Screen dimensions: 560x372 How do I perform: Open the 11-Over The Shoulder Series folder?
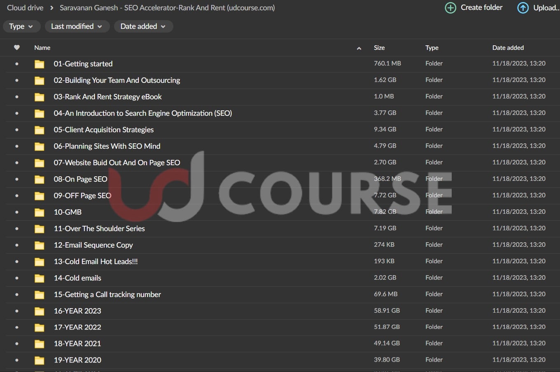coord(99,229)
